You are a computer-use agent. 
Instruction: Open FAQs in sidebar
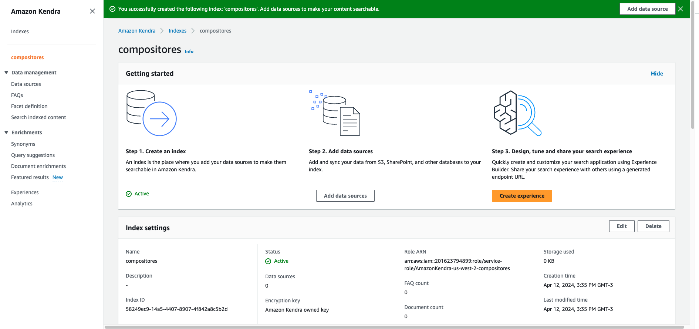[x=17, y=95]
